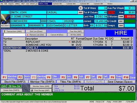
Task: Click the Free Hire (AltF) button
Action: tap(76, 31)
